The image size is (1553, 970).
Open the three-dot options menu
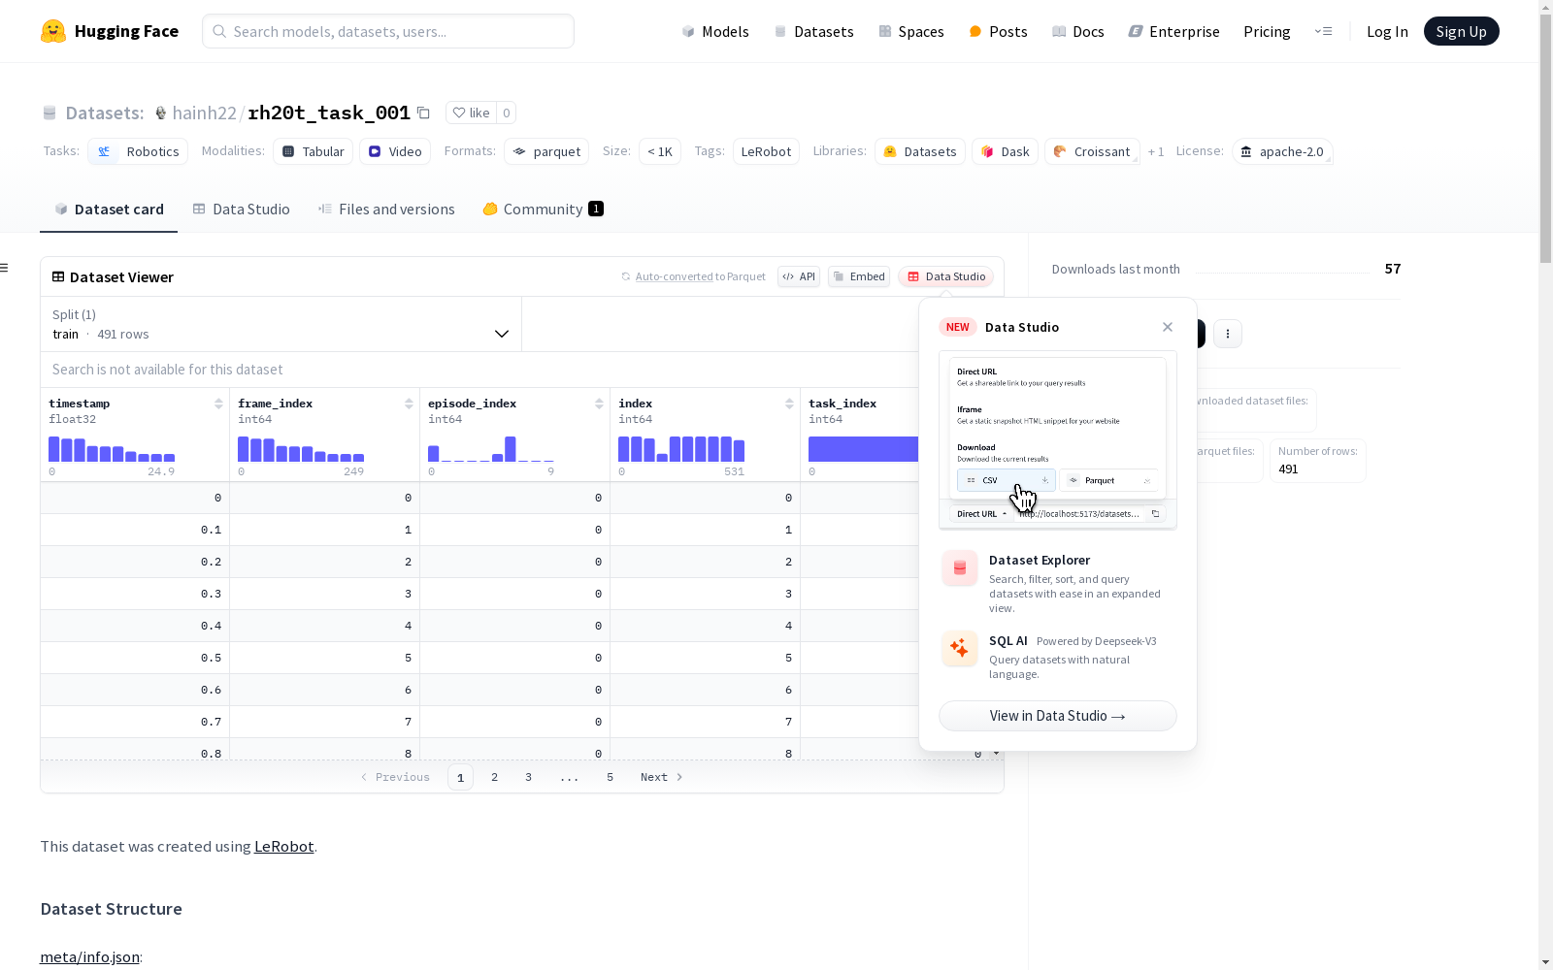(x=1228, y=334)
